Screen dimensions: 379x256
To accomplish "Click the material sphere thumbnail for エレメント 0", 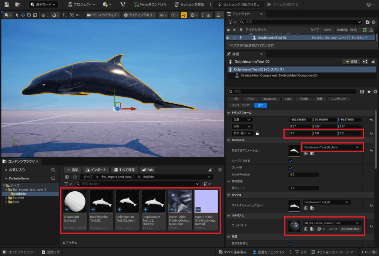I will point(295,226).
